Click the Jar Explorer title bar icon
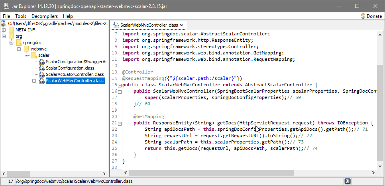The height and width of the screenshot is (186, 385). pyautogui.click(x=7, y=6)
